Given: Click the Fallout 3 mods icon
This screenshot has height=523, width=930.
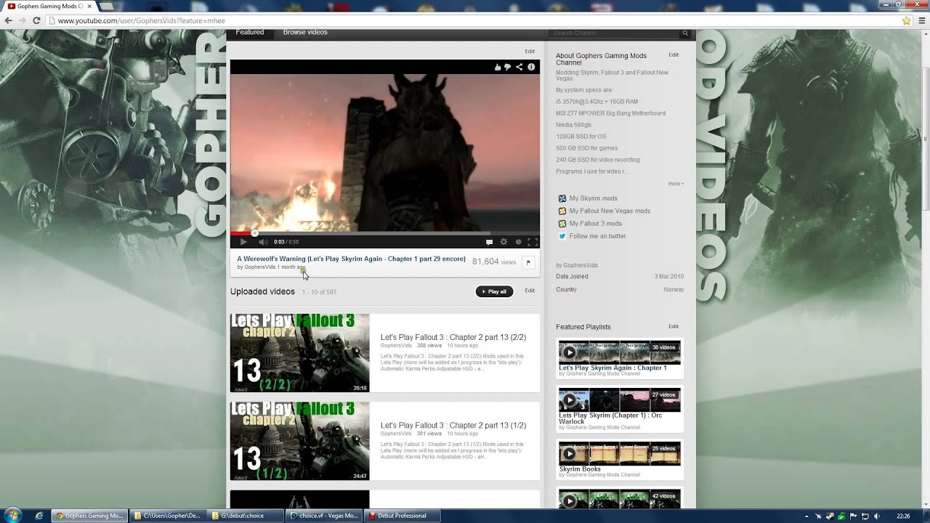Looking at the screenshot, I should 562,224.
